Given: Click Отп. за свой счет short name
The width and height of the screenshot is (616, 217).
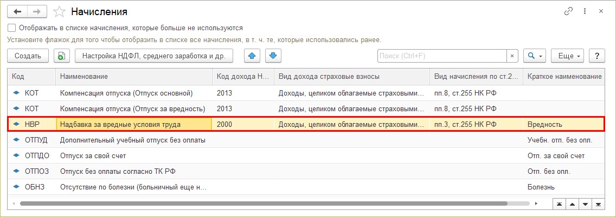Looking at the screenshot, I should pos(564,155).
